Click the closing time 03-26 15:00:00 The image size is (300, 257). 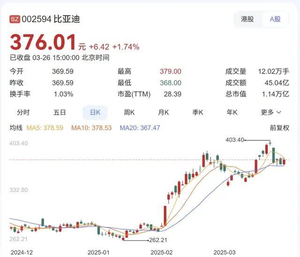point(56,58)
